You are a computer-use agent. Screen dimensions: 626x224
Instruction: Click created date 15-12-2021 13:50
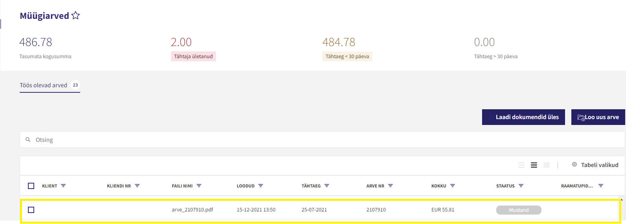pos(256,210)
